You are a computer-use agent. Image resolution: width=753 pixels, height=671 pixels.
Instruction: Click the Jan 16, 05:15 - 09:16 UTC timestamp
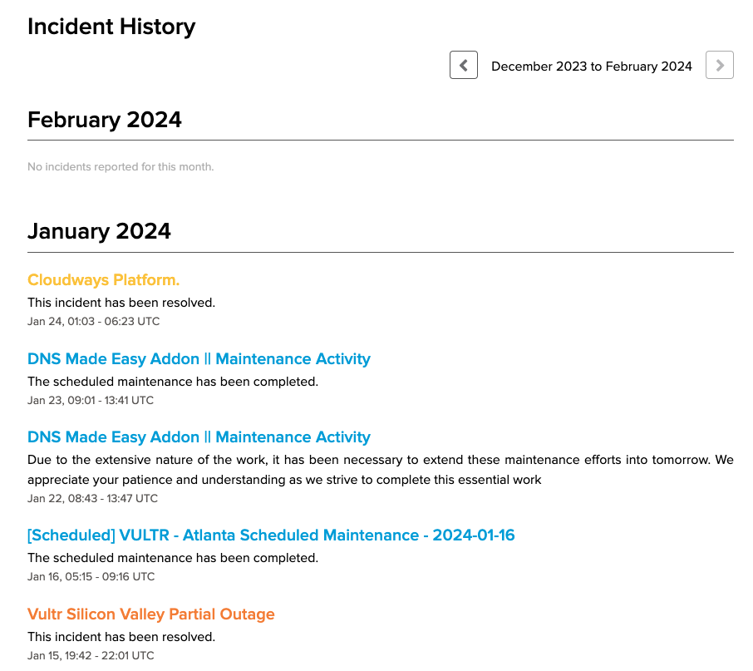point(91,576)
